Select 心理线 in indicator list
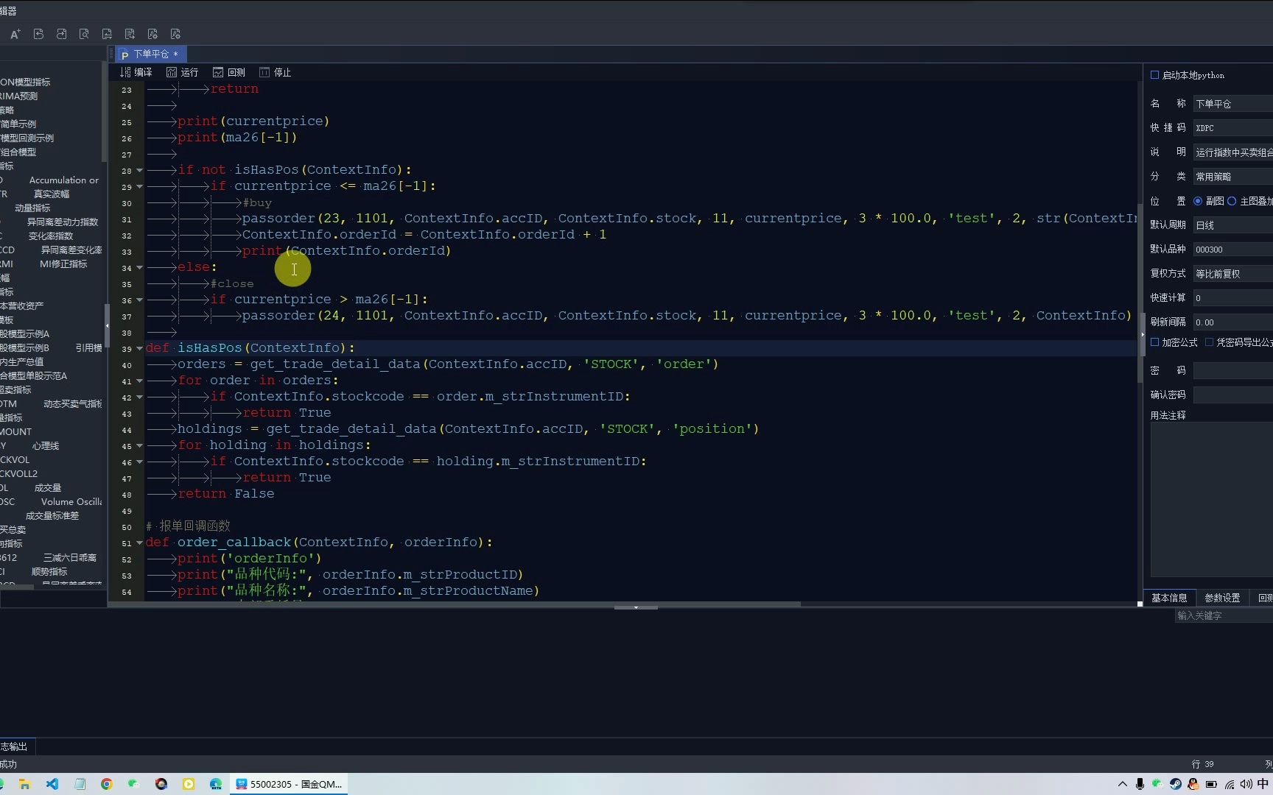1273x795 pixels. pos(46,445)
